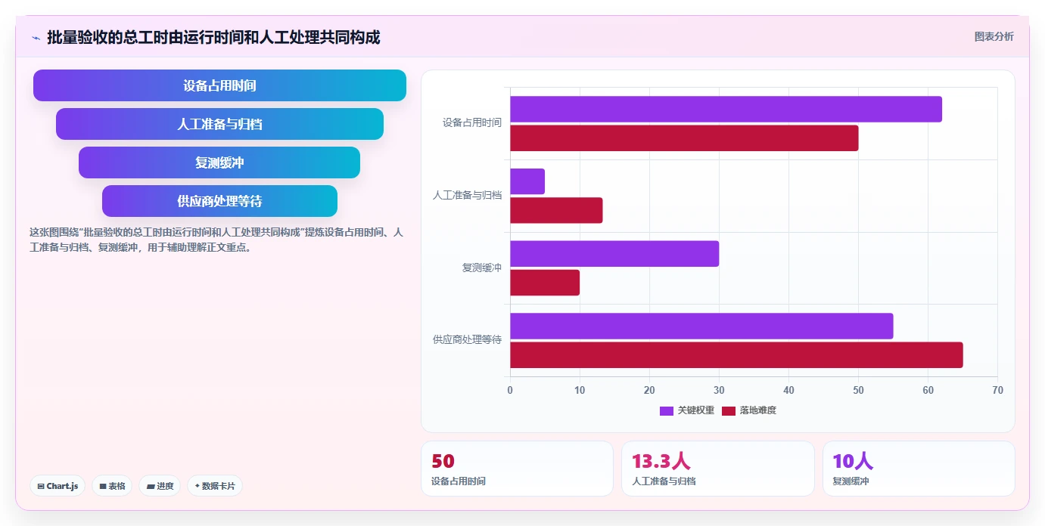Screen dimensions: 1045x526
Task: Click the purple bar for 复测缓冲
Action: [x=614, y=254]
